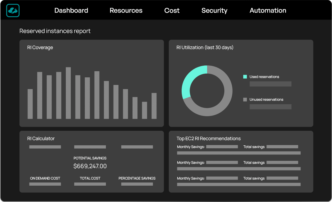Click the last bar in RI Coverage chart
332x202 pixels.
(x=154, y=106)
